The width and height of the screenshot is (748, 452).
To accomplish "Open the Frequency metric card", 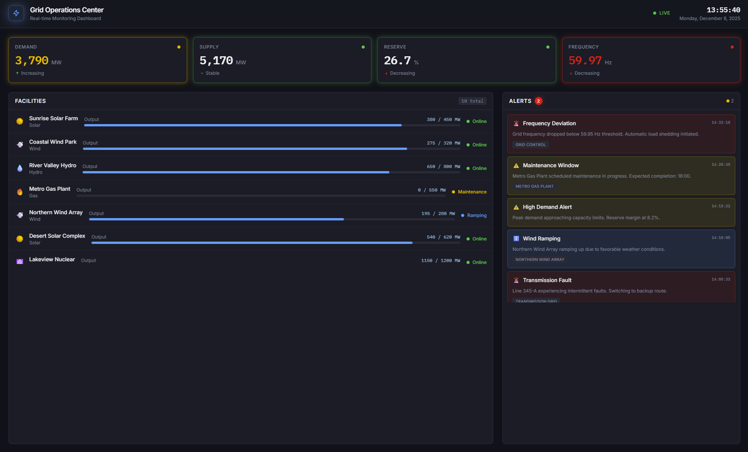I will pyautogui.click(x=651, y=60).
